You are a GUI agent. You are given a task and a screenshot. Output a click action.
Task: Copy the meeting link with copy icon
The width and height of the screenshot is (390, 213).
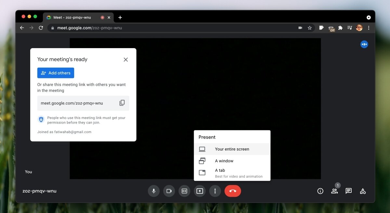coord(122,103)
